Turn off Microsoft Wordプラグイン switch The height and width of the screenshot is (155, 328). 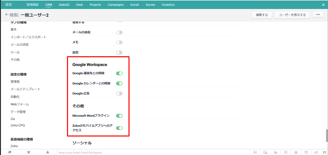[119, 116]
